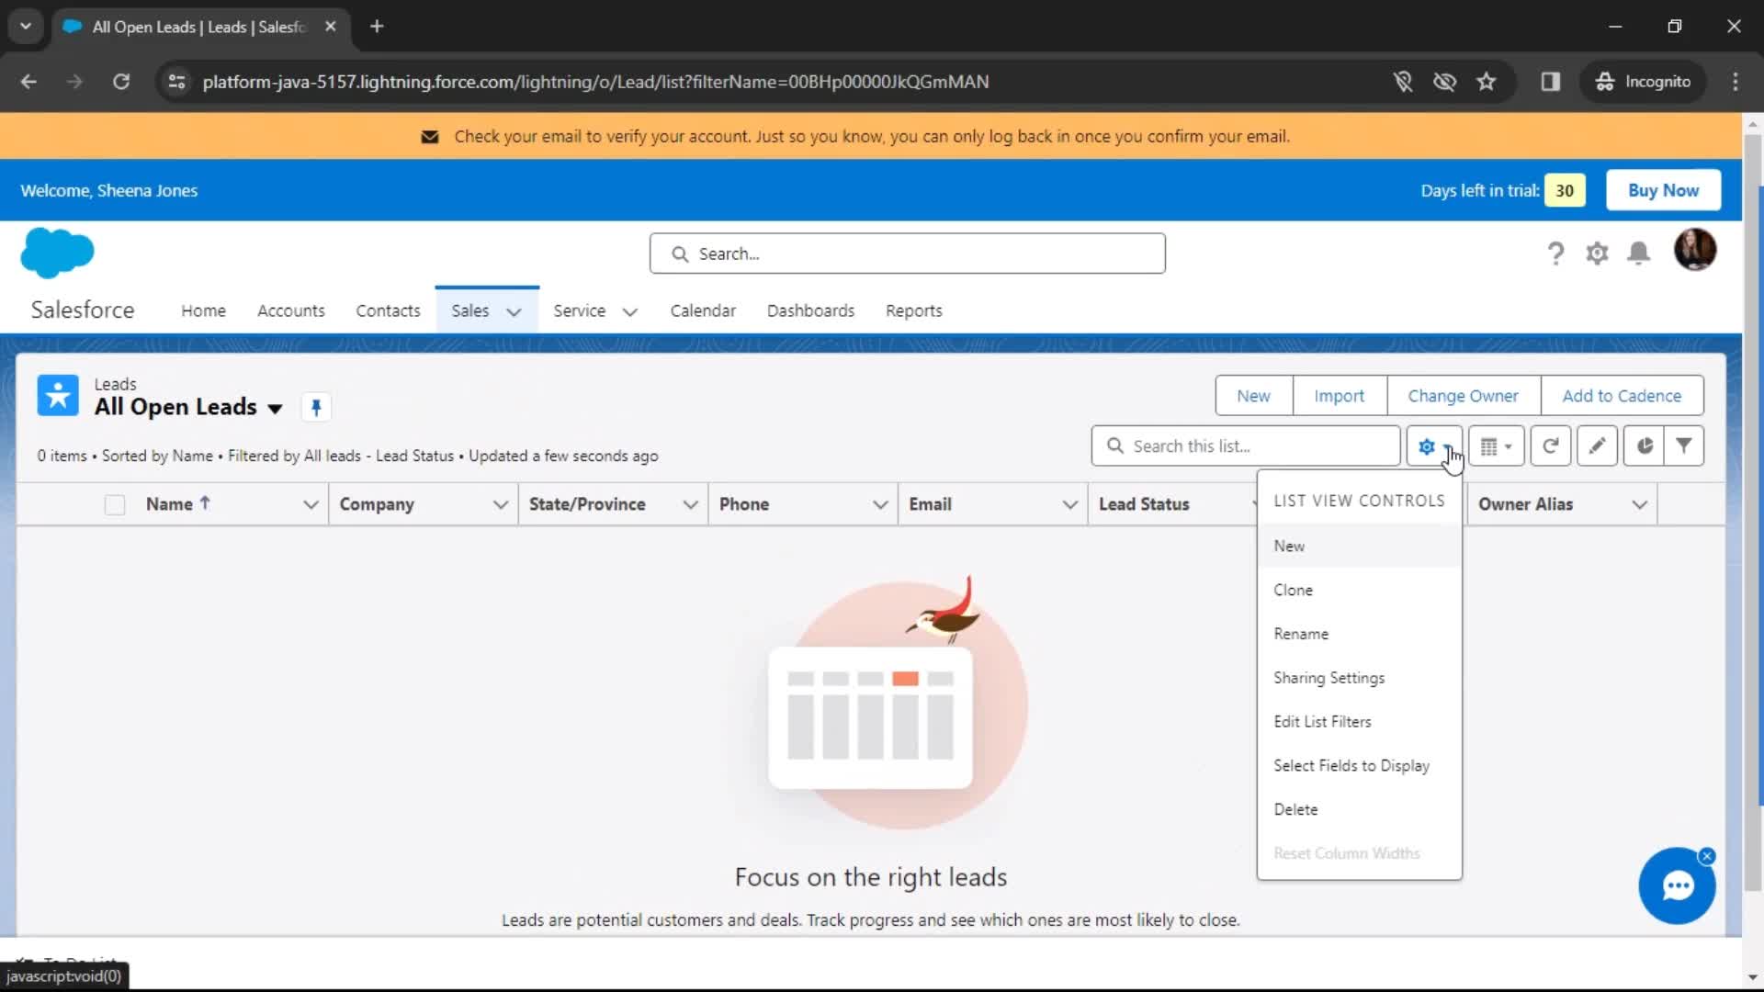
Task: Select Clone in list view controls
Action: tap(1359, 590)
